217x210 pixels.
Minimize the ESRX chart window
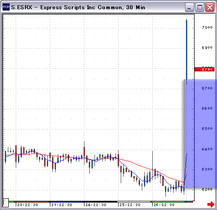(189, 7)
